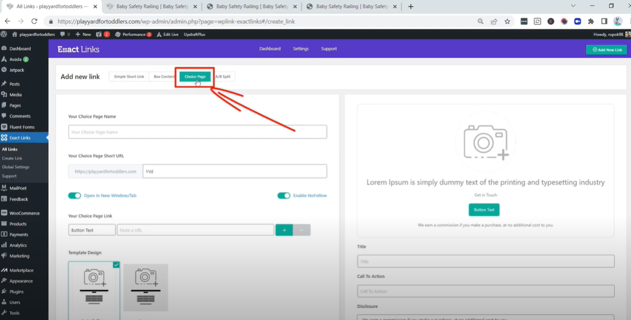Focus Your Choice Page Name field

click(198, 132)
